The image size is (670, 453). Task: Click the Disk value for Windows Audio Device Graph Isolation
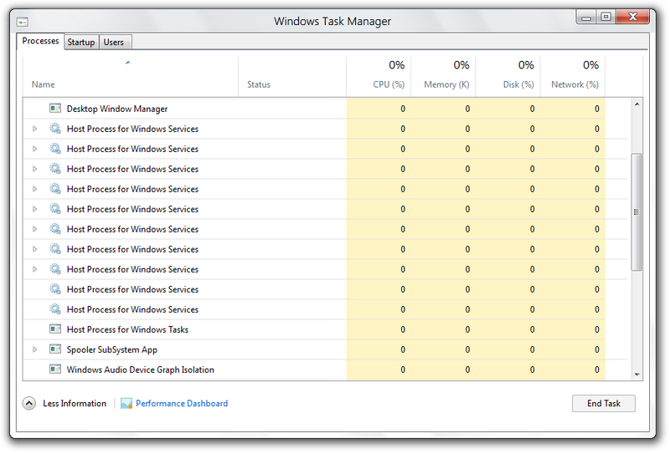pyautogui.click(x=532, y=369)
